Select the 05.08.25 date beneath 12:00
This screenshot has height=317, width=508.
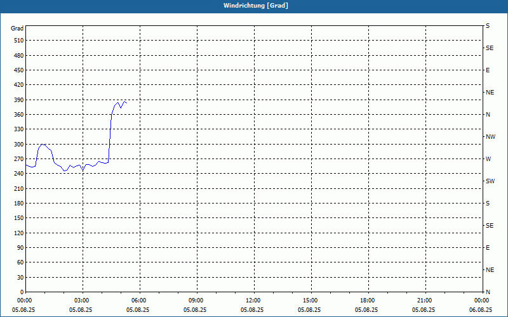click(252, 310)
